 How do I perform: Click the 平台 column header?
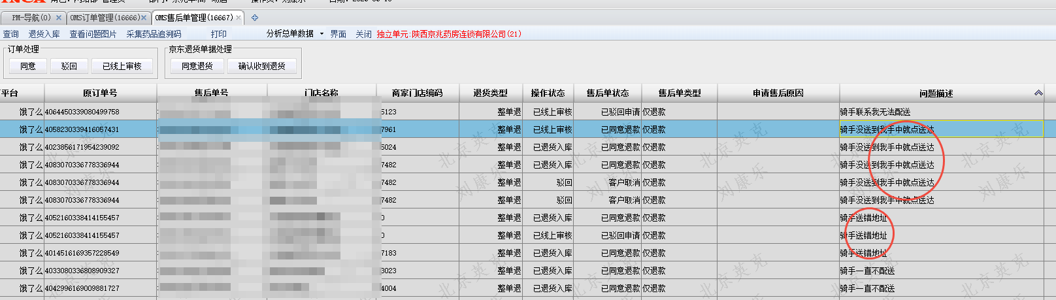(x=22, y=93)
